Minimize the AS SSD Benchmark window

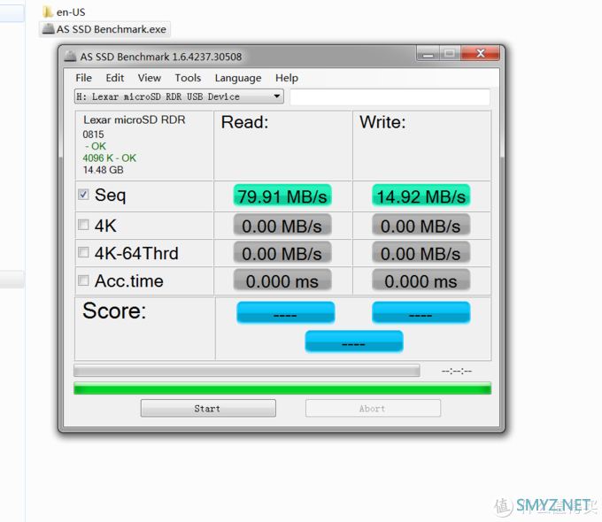point(428,53)
